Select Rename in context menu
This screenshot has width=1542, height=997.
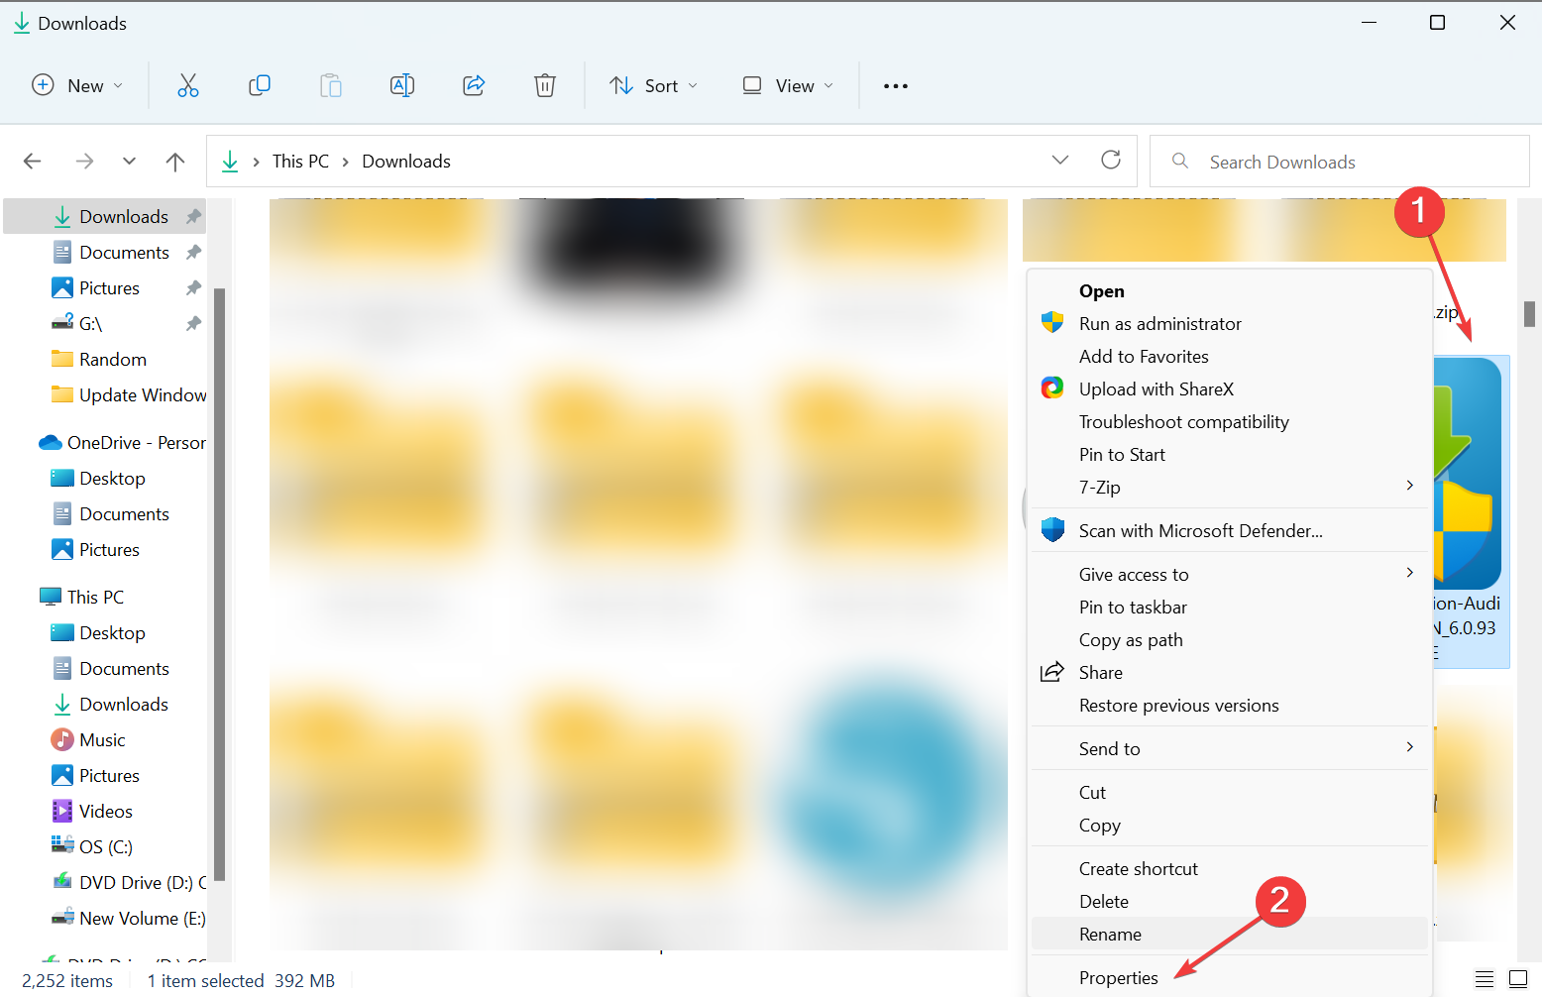click(1229, 934)
